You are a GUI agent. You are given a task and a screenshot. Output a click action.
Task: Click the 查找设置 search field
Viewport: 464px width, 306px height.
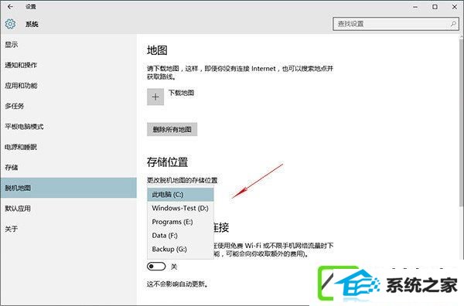[x=396, y=24]
